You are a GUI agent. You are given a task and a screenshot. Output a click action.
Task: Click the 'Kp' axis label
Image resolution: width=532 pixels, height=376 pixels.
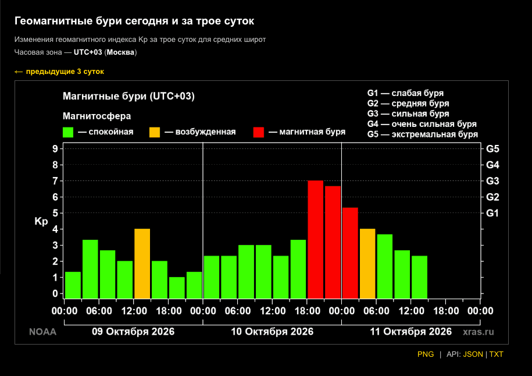coord(41,221)
